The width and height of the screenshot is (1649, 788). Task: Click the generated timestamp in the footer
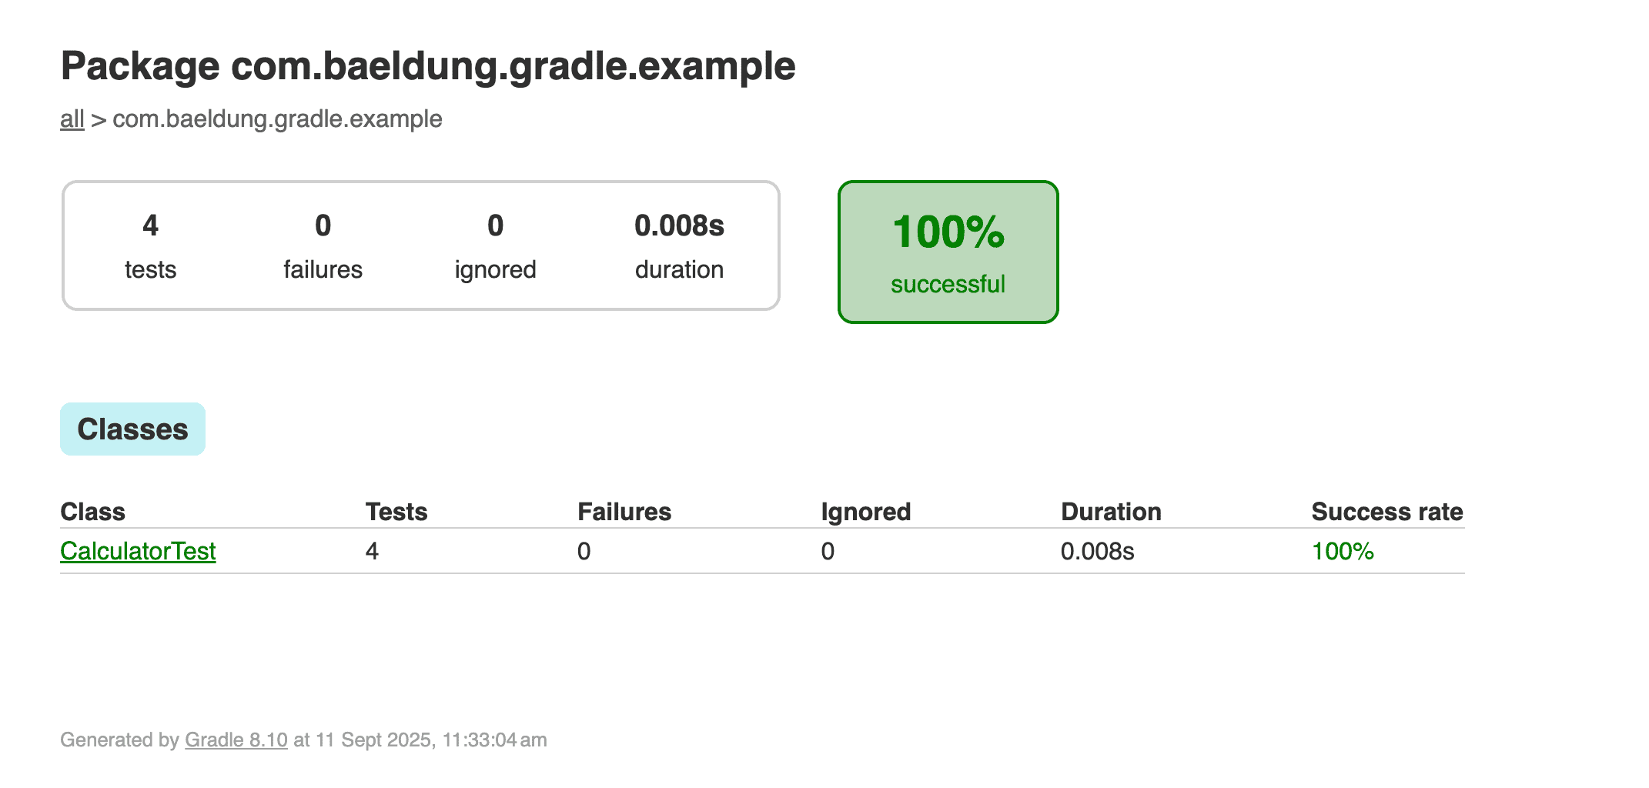(x=431, y=740)
